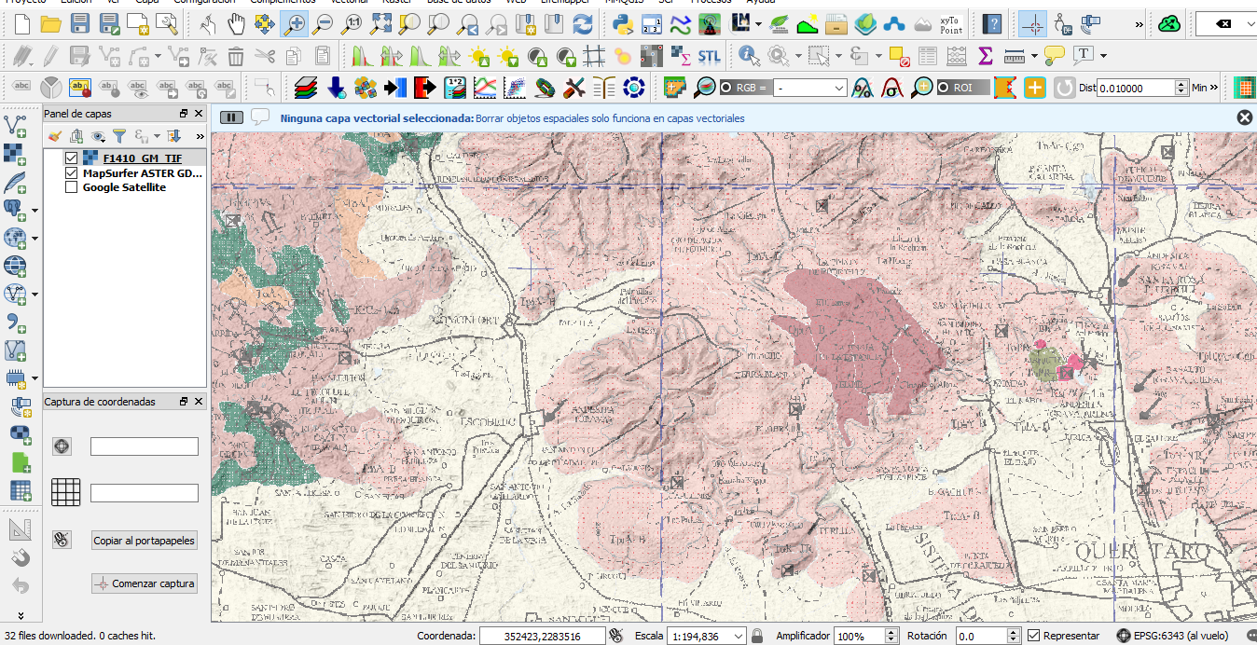Open the RGB band combination combo box
The width and height of the screenshot is (1257, 645).
click(x=810, y=88)
